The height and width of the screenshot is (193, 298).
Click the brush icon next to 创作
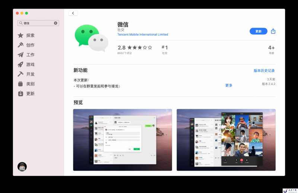click(x=20, y=45)
